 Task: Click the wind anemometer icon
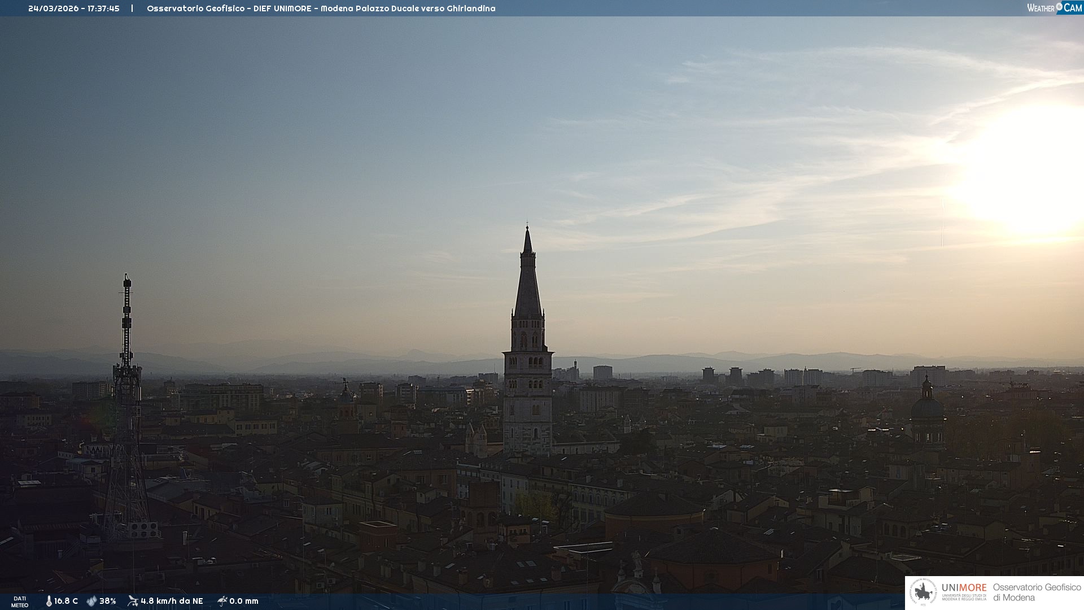coord(133,601)
